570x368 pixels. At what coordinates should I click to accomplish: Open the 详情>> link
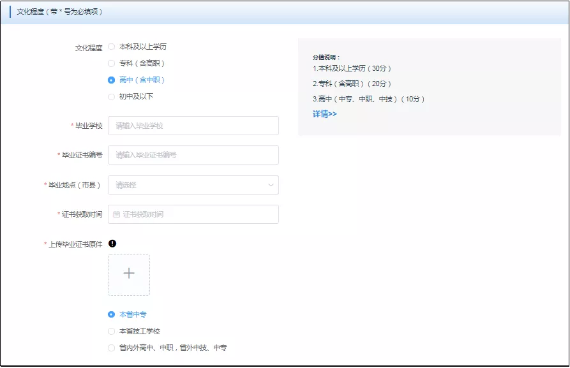coord(325,114)
